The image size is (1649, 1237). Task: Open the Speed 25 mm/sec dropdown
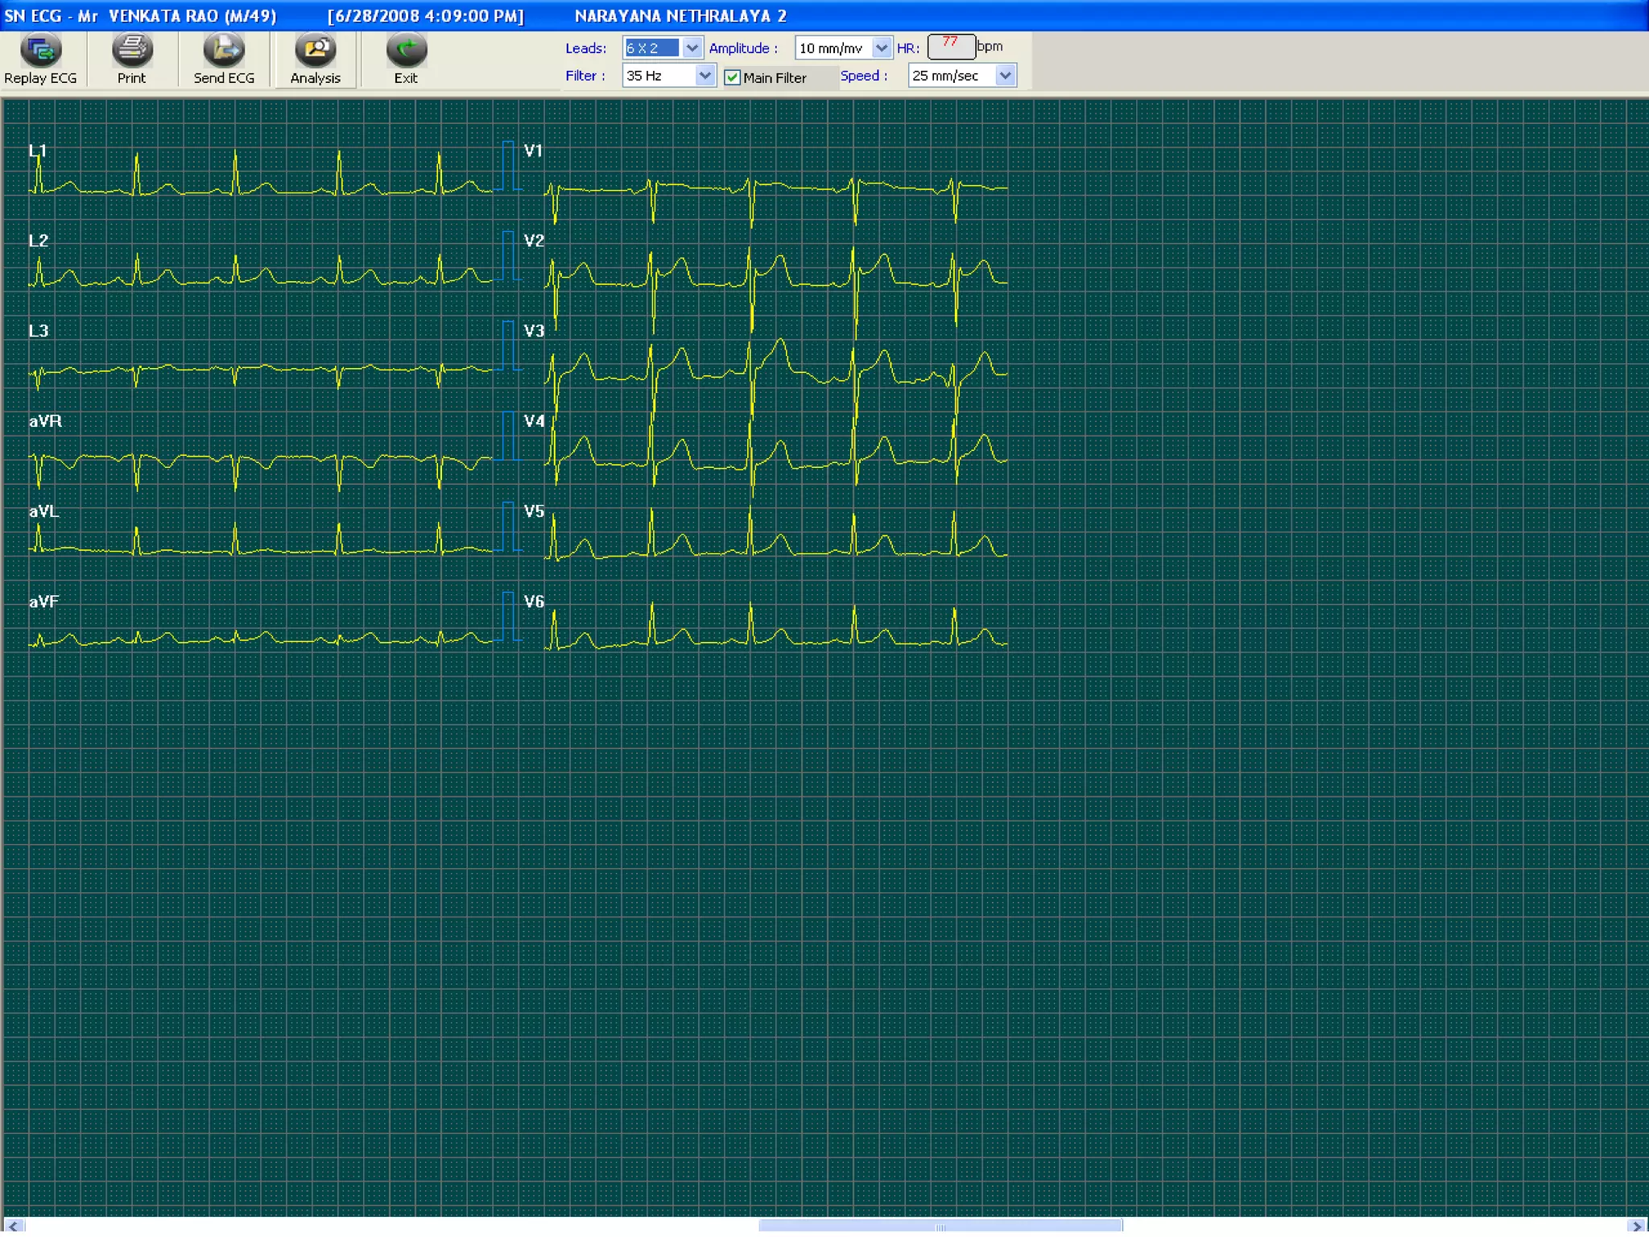coord(1005,76)
